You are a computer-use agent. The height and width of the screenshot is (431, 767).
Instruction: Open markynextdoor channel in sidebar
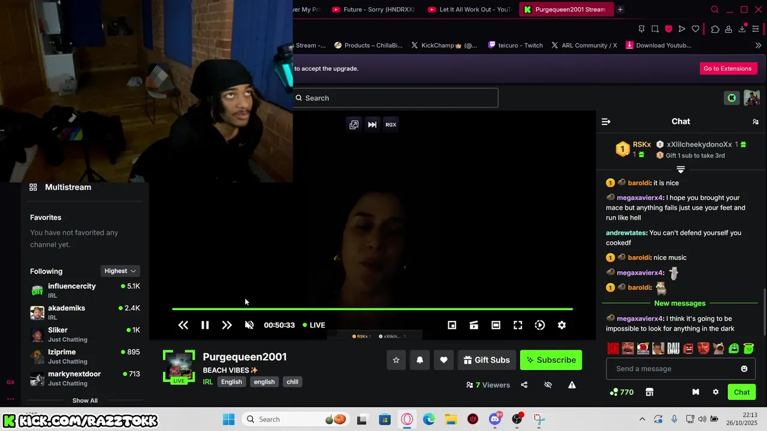85,378
